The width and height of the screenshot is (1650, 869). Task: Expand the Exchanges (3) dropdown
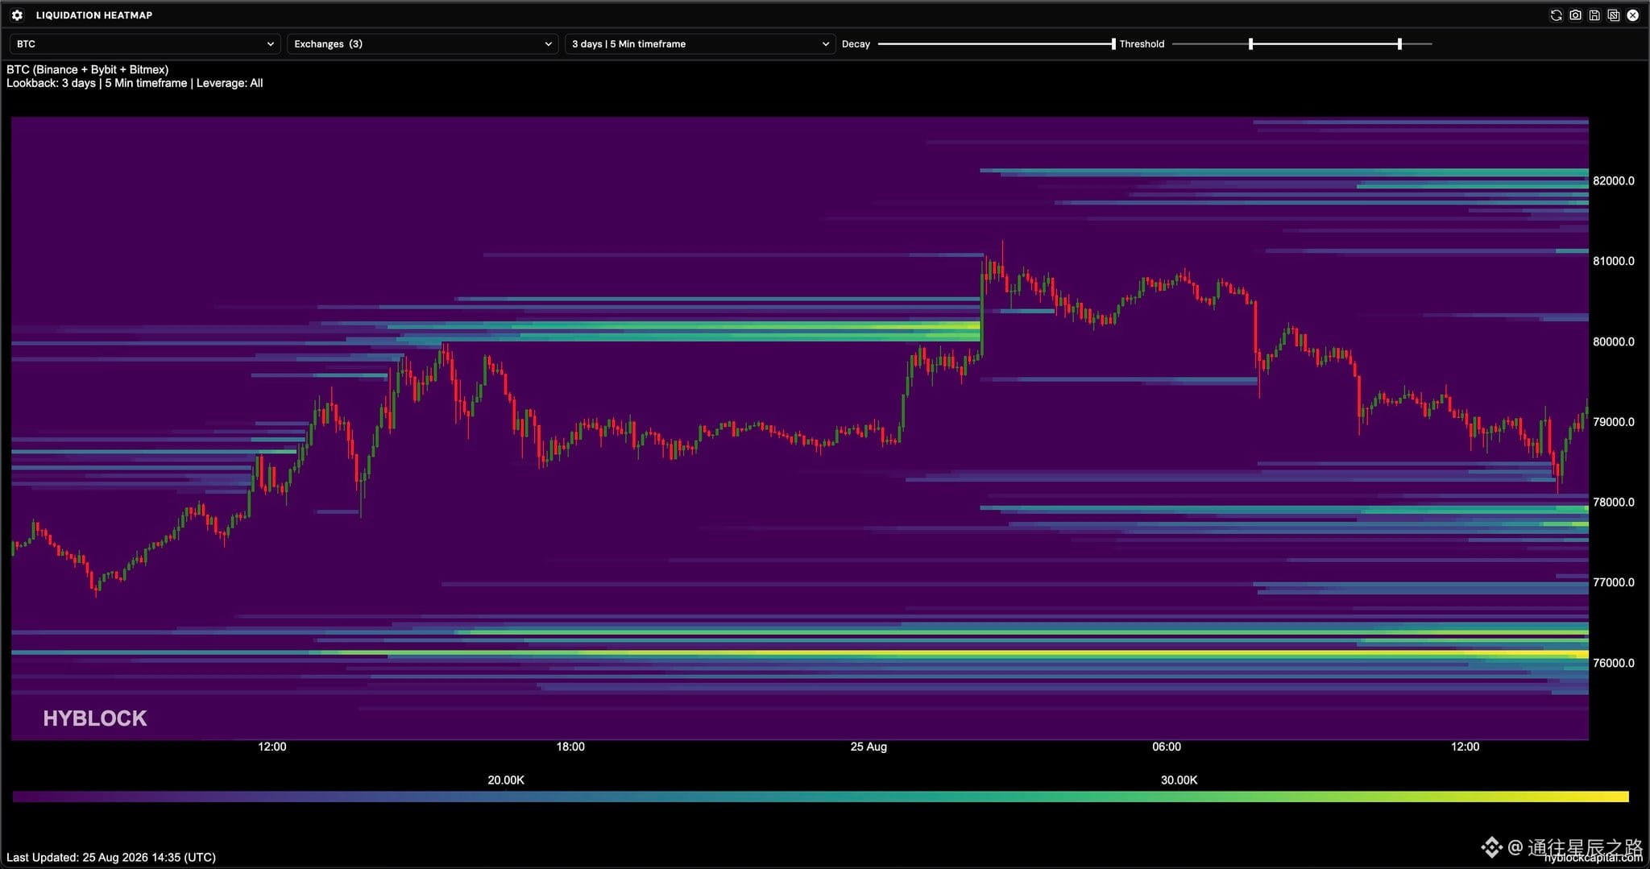point(423,44)
